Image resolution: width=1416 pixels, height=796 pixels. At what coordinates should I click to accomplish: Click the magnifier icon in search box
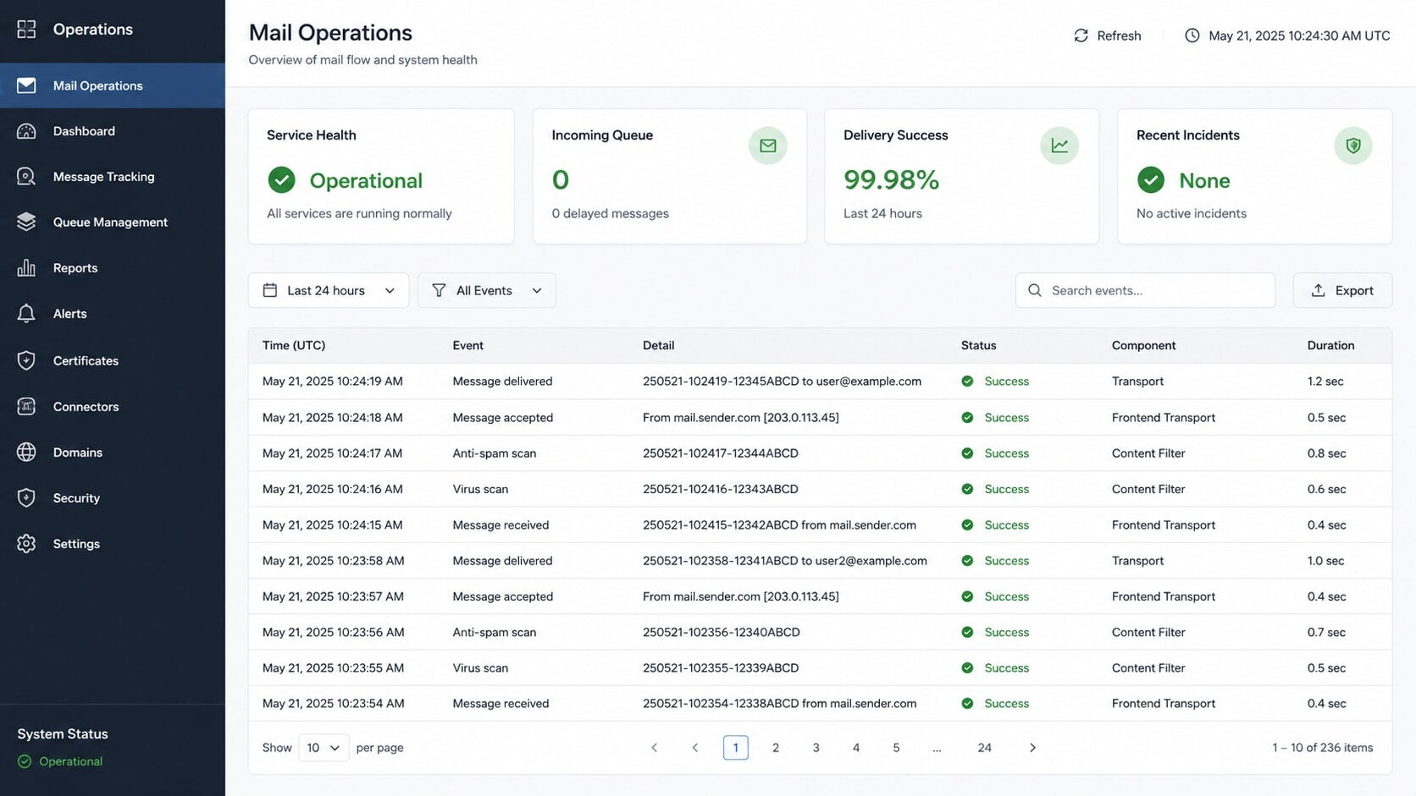(x=1035, y=290)
